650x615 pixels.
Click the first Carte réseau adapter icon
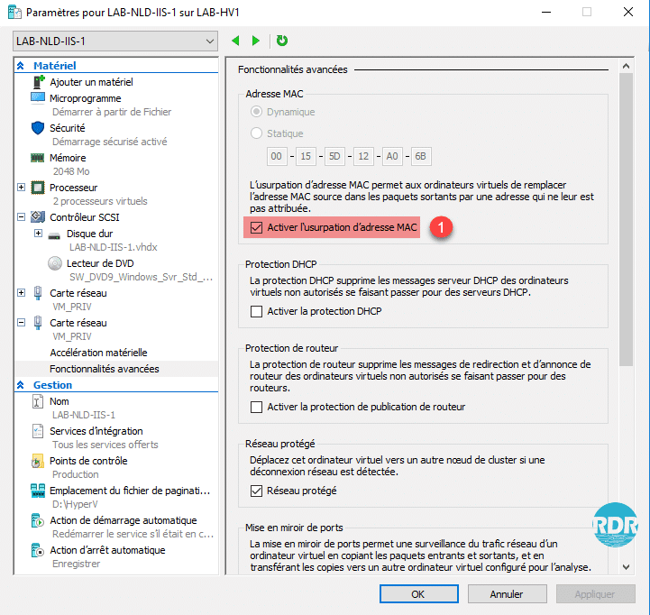[38, 293]
